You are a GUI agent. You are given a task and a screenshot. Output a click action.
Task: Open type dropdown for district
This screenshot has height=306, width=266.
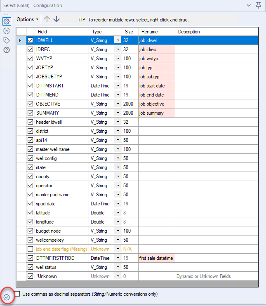118,131
